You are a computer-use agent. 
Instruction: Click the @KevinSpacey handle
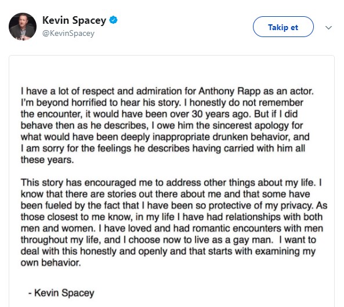point(68,34)
